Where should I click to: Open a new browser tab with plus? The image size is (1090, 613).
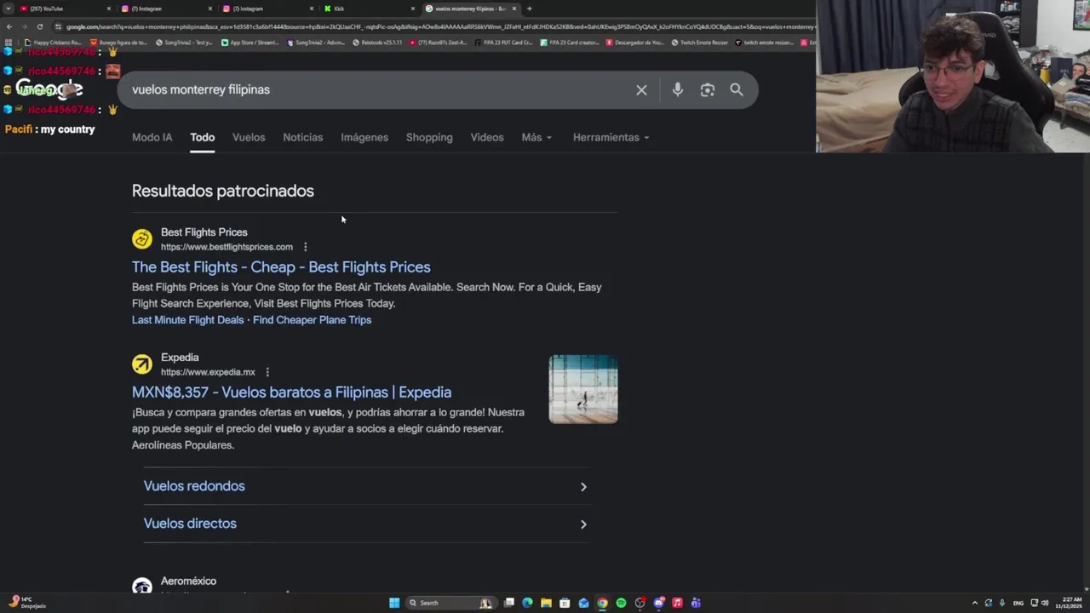point(529,9)
